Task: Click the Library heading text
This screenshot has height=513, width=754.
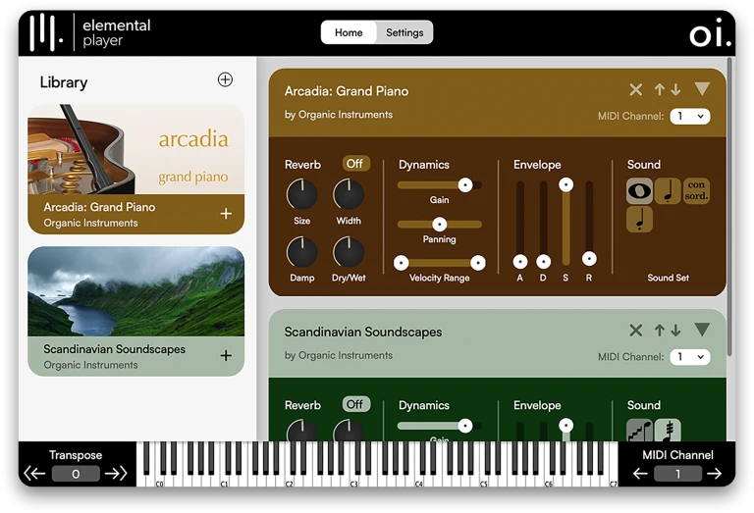Action: (x=64, y=82)
